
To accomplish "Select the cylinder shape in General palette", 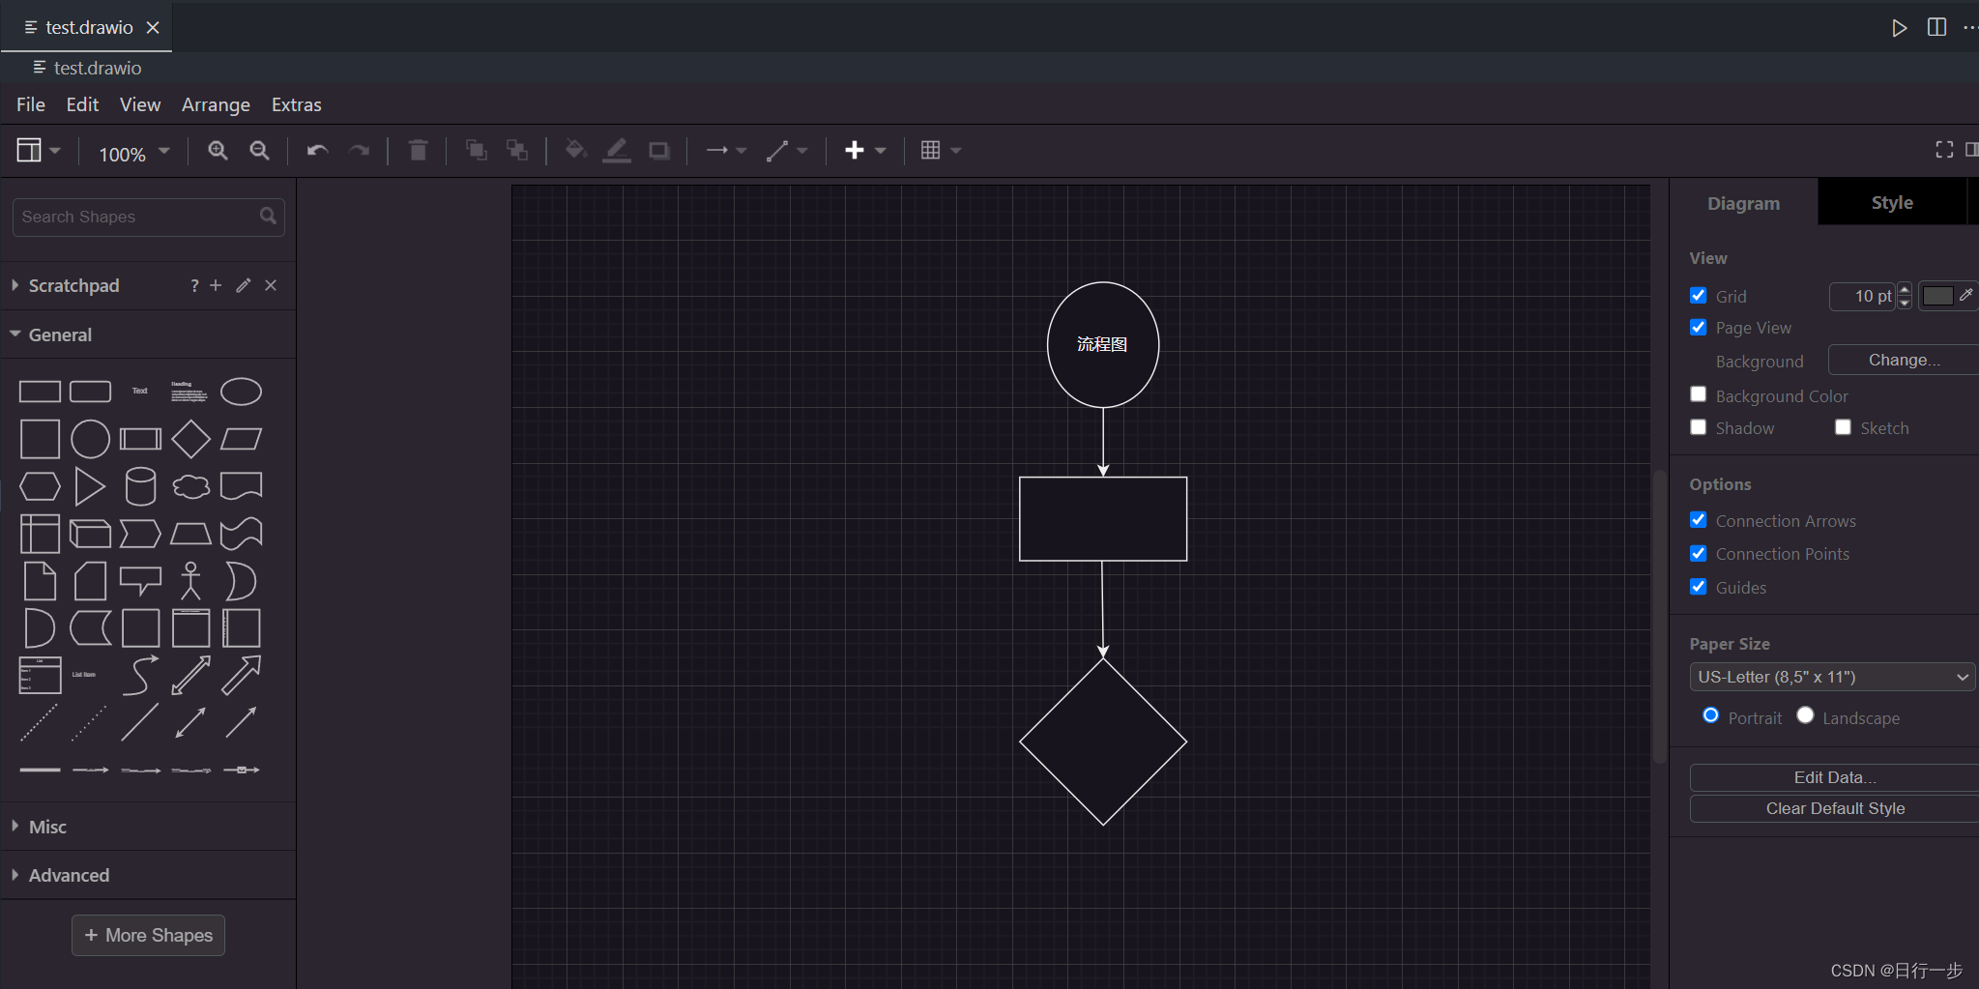I will point(140,486).
